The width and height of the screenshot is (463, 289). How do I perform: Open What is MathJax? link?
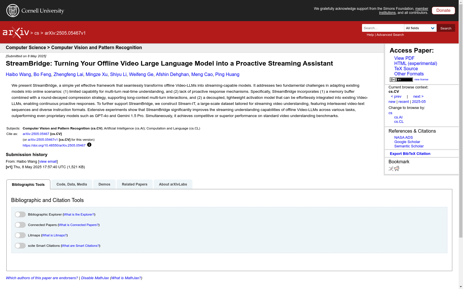tap(126, 278)
